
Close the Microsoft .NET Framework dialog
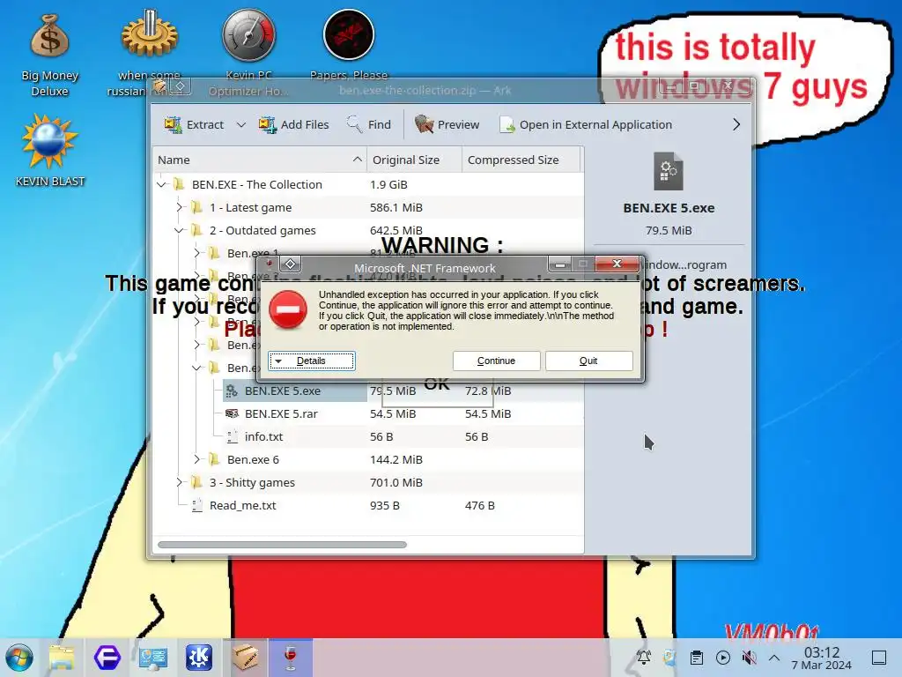pos(617,264)
